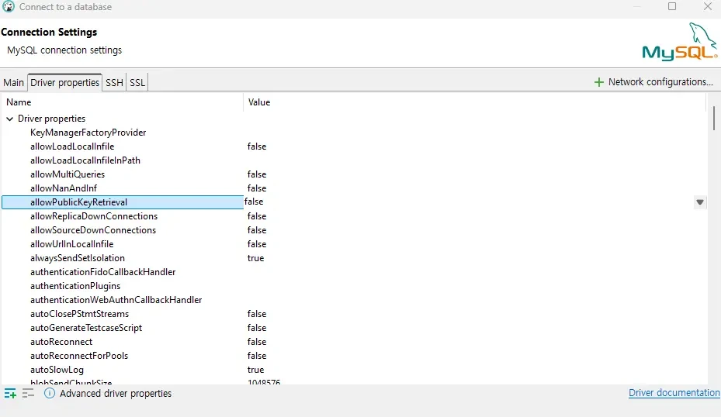Click the false value of allowMultiQueries
The width and height of the screenshot is (721, 417).
pos(257,174)
